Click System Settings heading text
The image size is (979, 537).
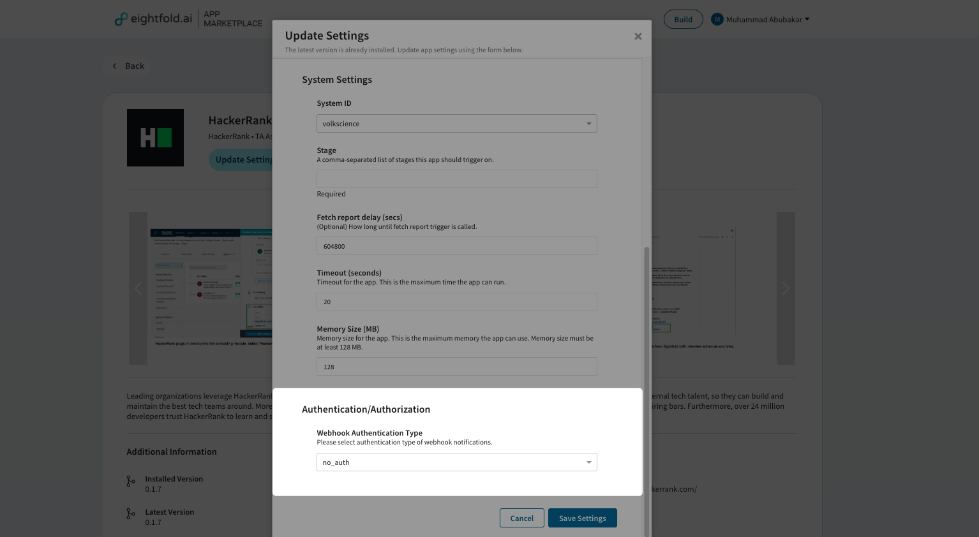pyautogui.click(x=337, y=80)
